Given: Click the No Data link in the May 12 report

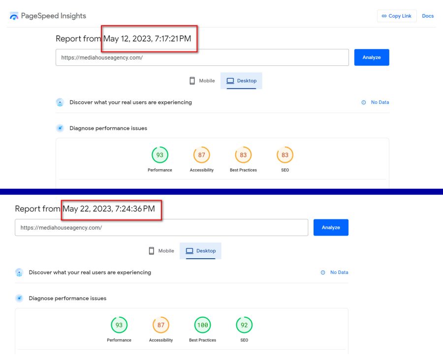Looking at the screenshot, I should coord(380,102).
